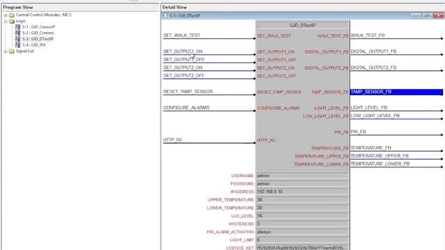This screenshot has width=445, height=250.
Task: Click the SET_OUTPUT2_ON input signal
Action: point(183,68)
